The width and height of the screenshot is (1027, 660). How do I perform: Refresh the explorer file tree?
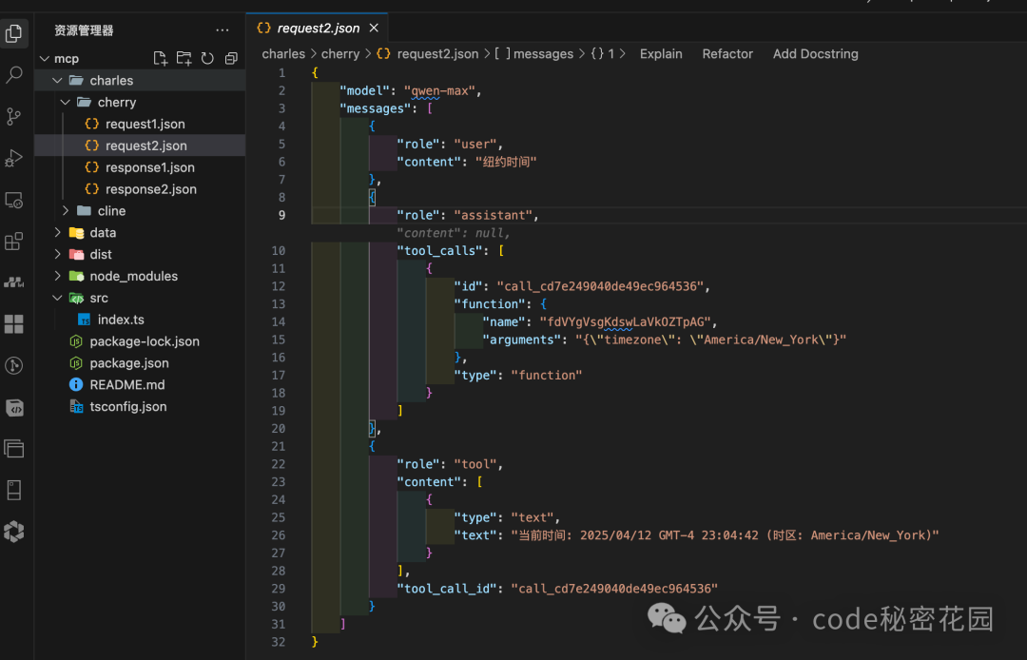[207, 58]
